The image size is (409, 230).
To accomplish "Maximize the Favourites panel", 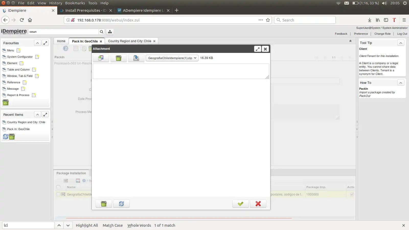I will (x=45, y=43).
